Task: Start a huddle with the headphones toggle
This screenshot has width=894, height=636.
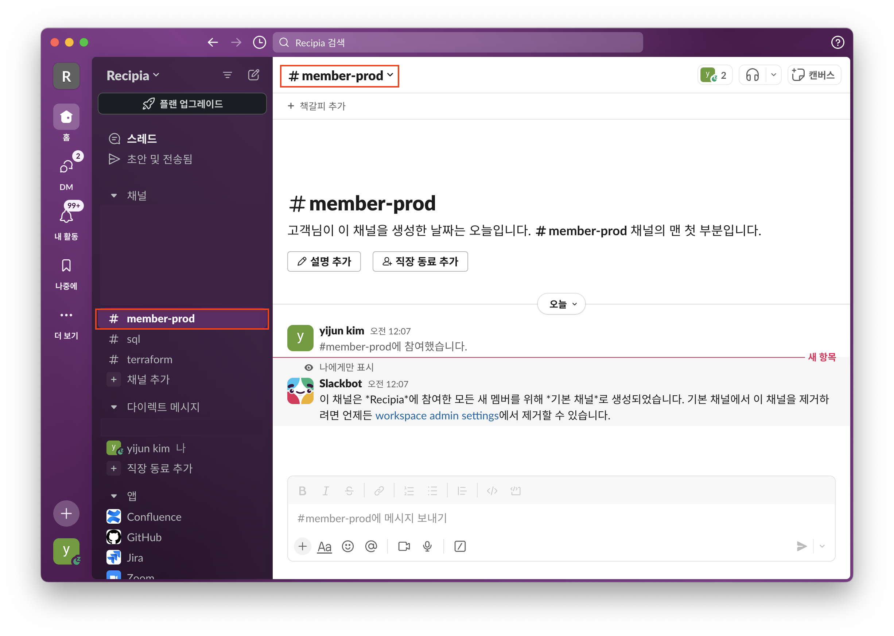Action: [x=752, y=75]
